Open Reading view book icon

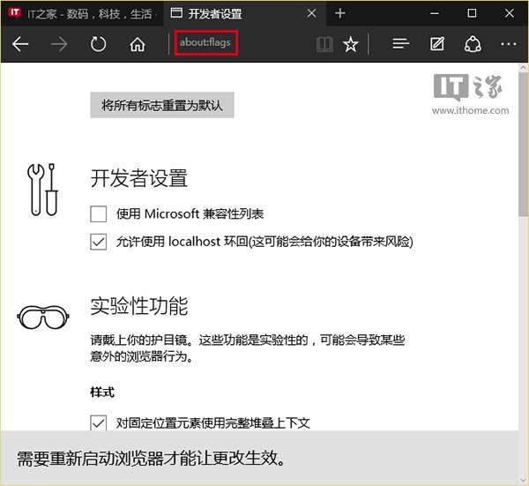click(x=324, y=44)
